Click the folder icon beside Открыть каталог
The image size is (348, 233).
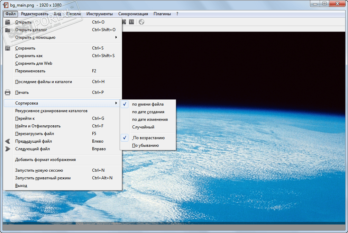point(8,30)
